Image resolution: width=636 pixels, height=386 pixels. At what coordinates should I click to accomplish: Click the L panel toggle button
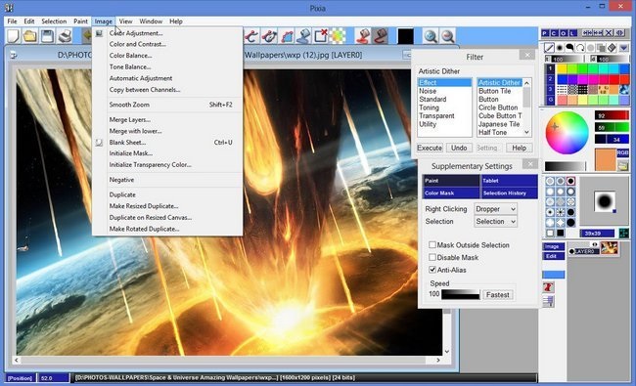572,33
